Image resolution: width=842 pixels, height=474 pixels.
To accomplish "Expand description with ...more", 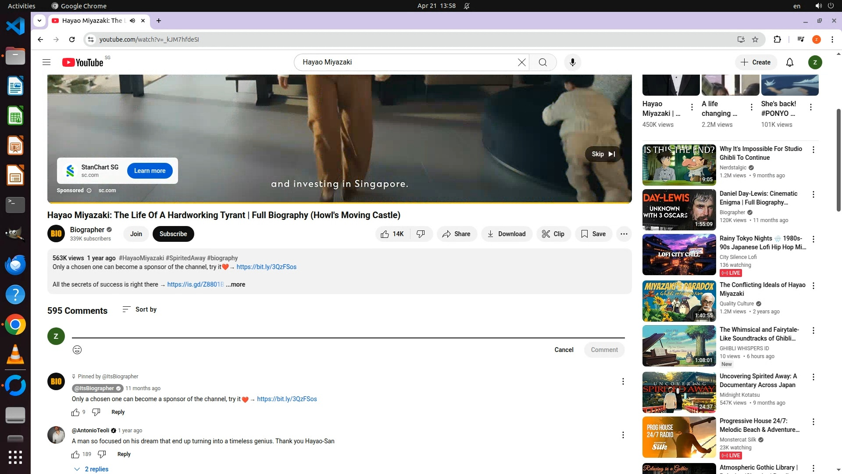I will coord(236,284).
